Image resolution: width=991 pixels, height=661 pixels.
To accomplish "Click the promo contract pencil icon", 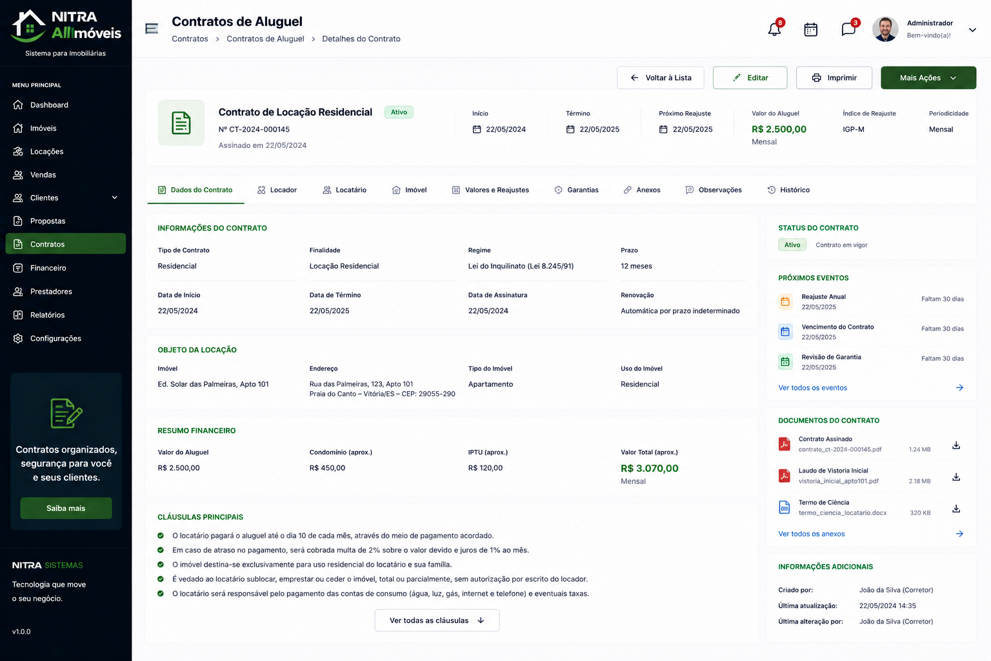I will (66, 414).
